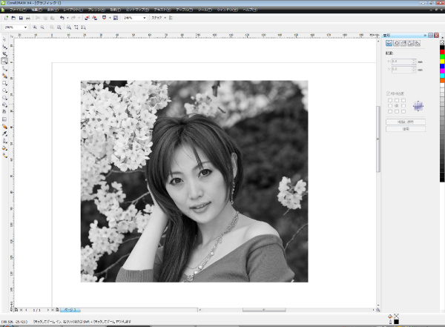Check the bottom-right anchor point checkbox
Image resolution: width=445 pixels, height=327 pixels.
[403, 111]
